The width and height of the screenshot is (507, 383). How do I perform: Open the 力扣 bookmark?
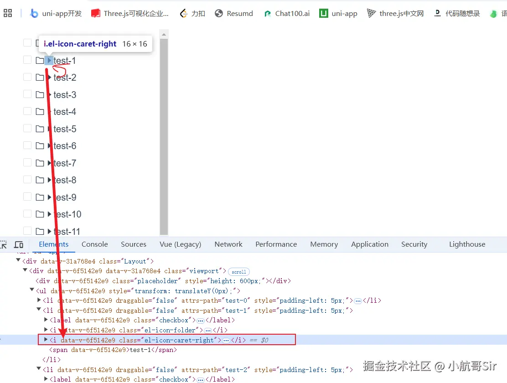click(x=193, y=13)
